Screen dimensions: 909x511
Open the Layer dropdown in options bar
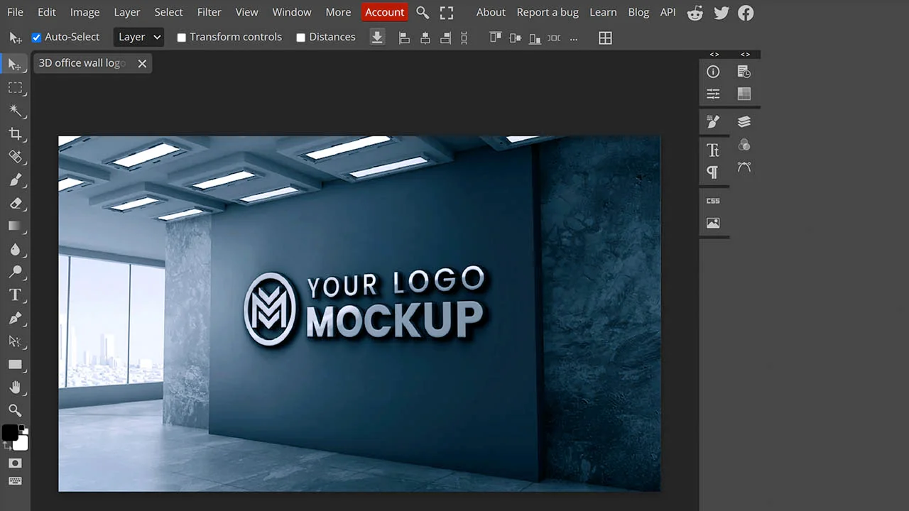138,37
